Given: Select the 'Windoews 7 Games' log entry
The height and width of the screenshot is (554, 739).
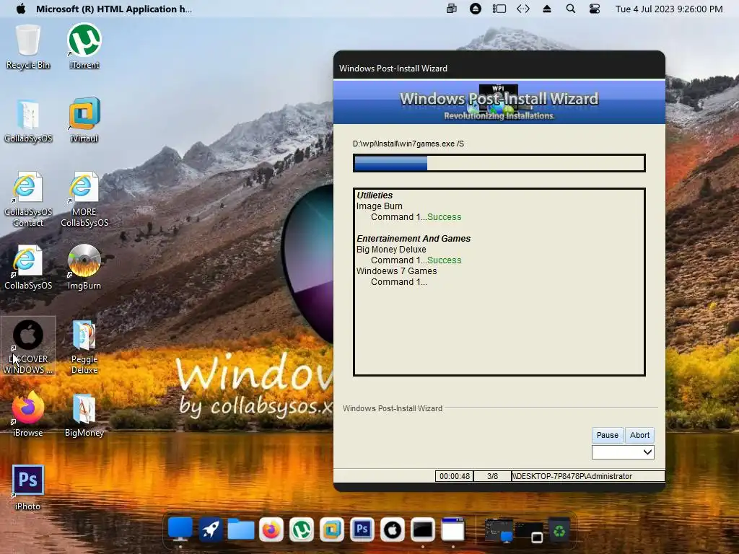Looking at the screenshot, I should pyautogui.click(x=396, y=271).
